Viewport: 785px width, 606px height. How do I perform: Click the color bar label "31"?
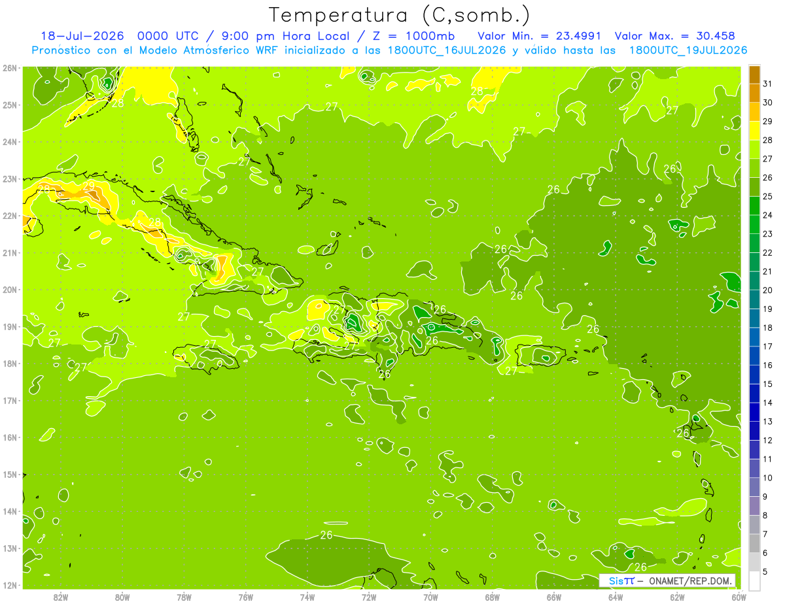768,84
